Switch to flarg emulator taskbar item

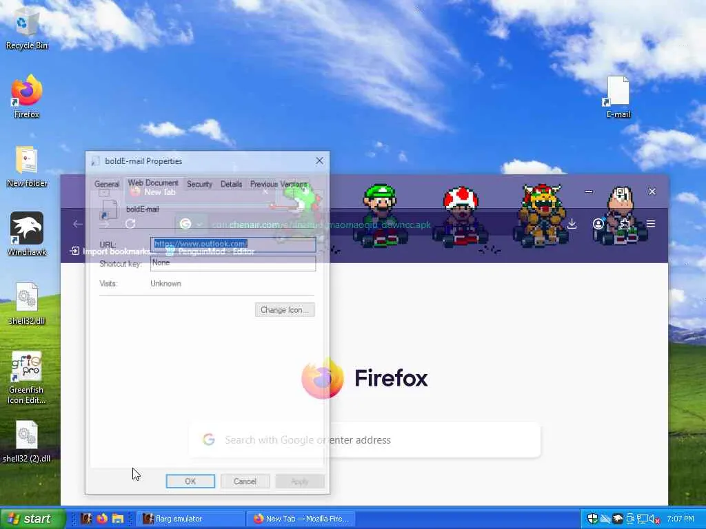point(190,519)
